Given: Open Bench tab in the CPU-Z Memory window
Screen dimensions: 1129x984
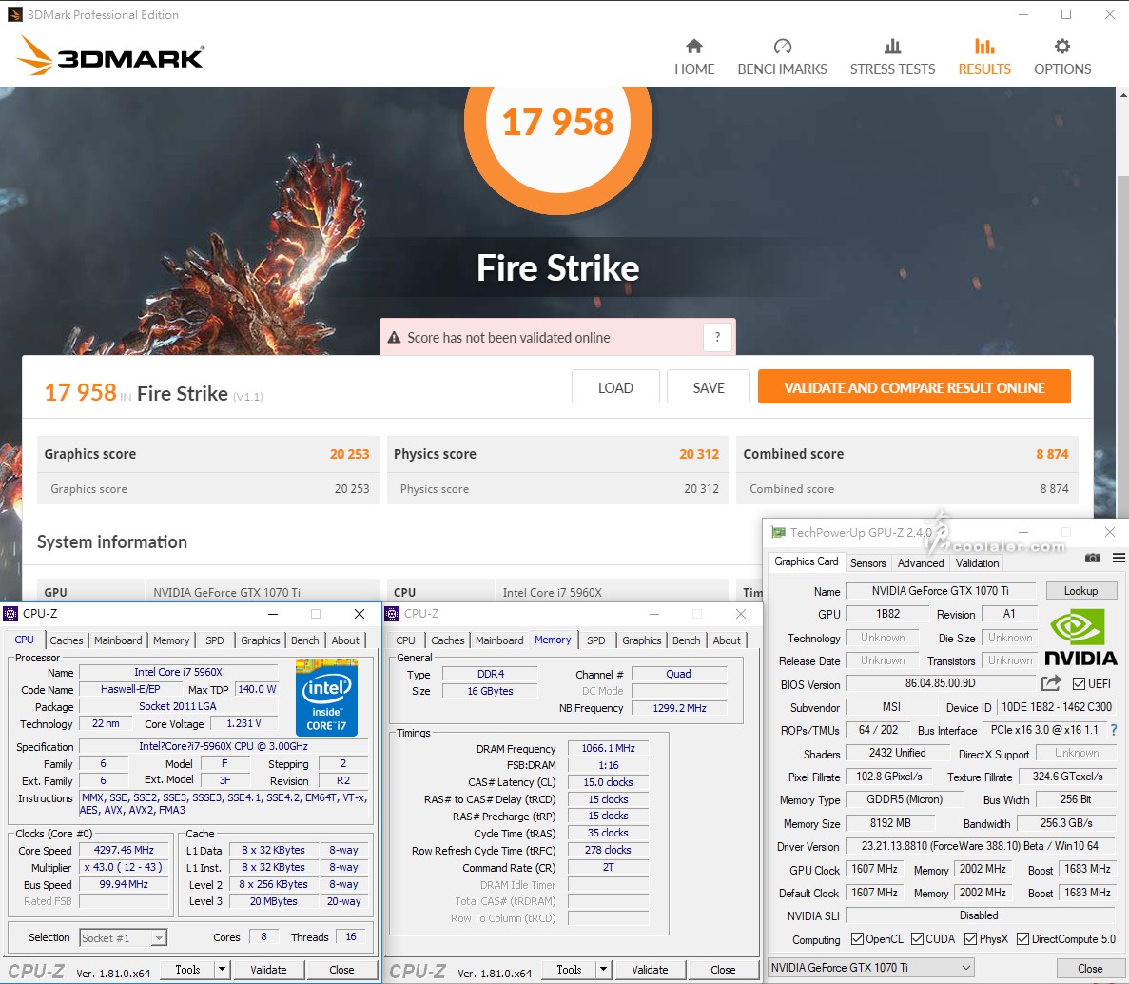Looking at the screenshot, I should click(686, 640).
